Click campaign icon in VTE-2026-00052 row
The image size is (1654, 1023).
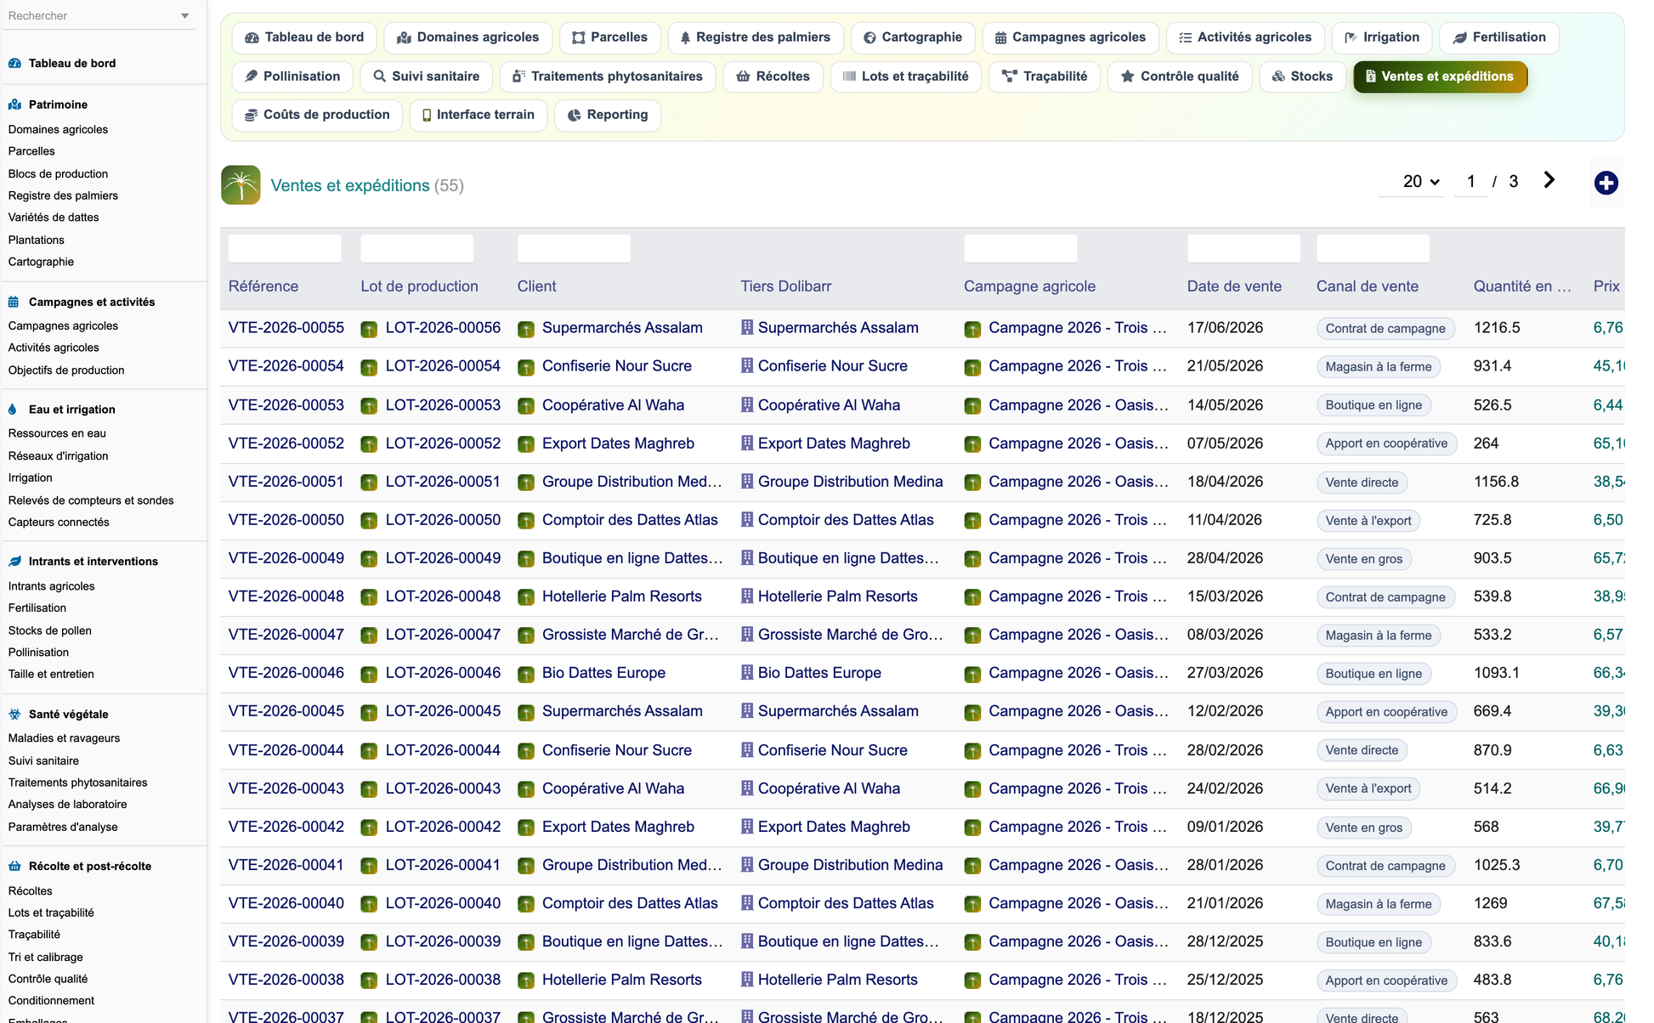(x=972, y=444)
